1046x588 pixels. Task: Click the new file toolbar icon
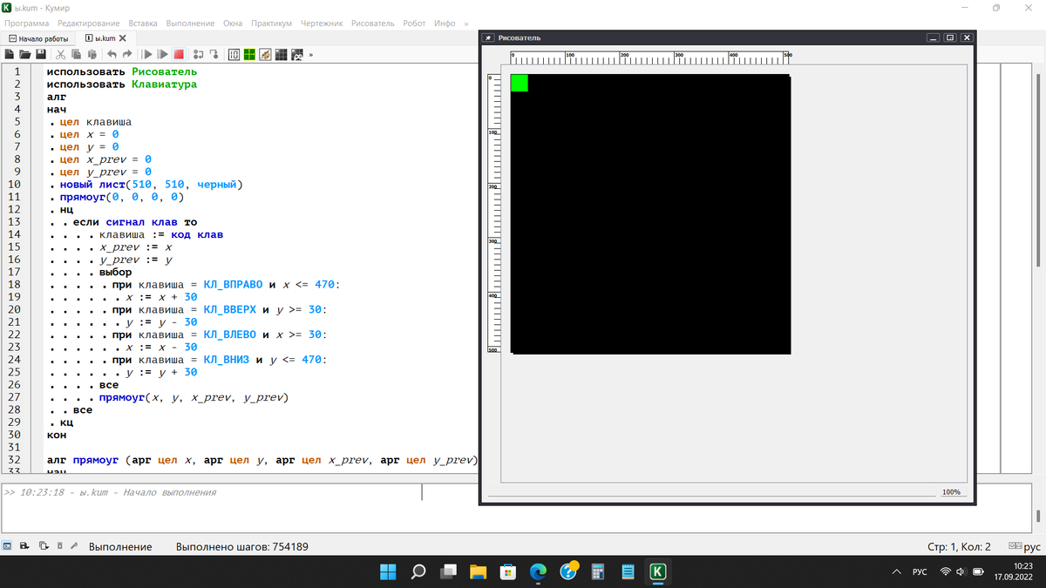9,54
